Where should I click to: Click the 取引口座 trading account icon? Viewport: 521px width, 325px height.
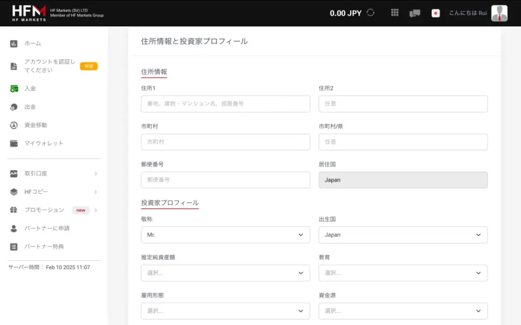(x=14, y=174)
